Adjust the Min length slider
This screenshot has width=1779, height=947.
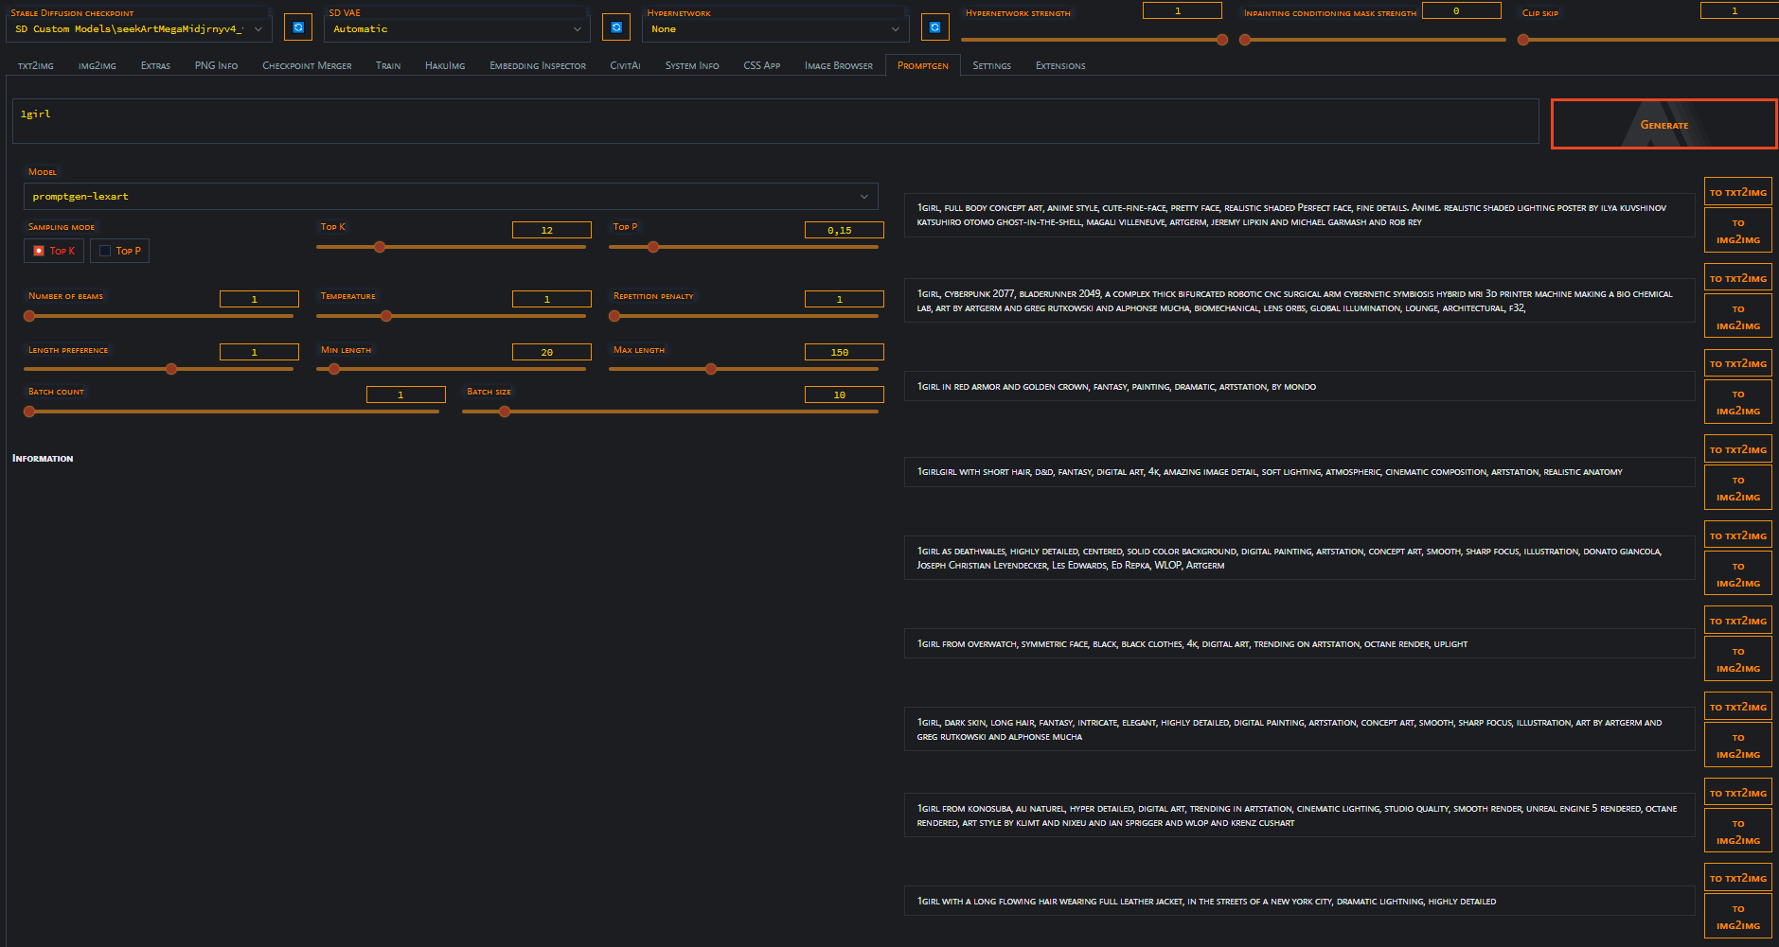(452, 369)
